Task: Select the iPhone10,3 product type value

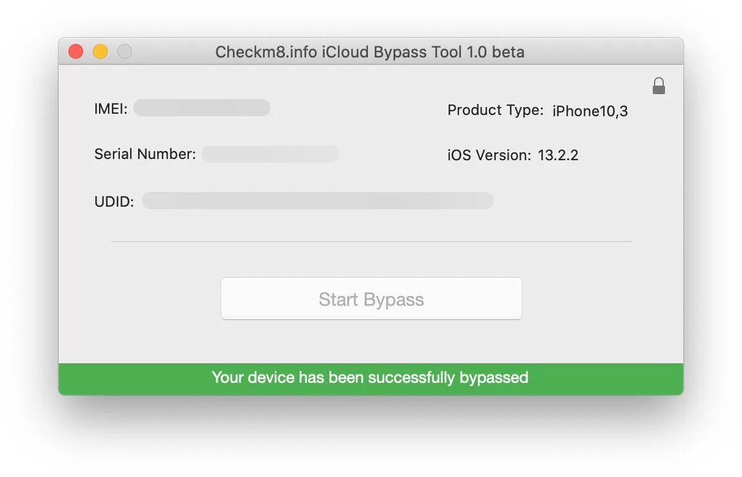Action: pyautogui.click(x=591, y=111)
